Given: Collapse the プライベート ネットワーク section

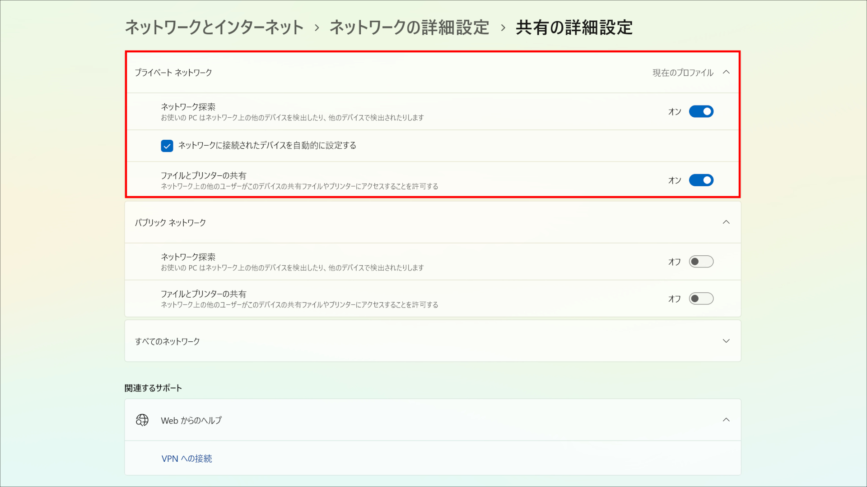Looking at the screenshot, I should pyautogui.click(x=727, y=72).
